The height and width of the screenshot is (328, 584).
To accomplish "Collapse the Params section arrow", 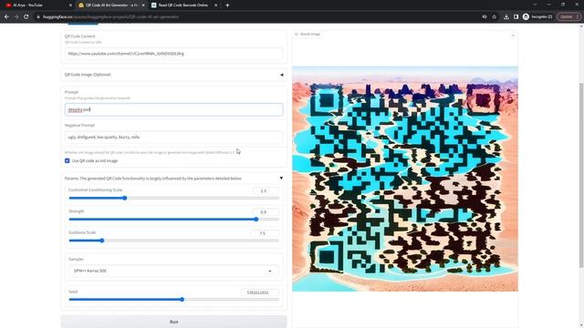I will pos(281,179).
